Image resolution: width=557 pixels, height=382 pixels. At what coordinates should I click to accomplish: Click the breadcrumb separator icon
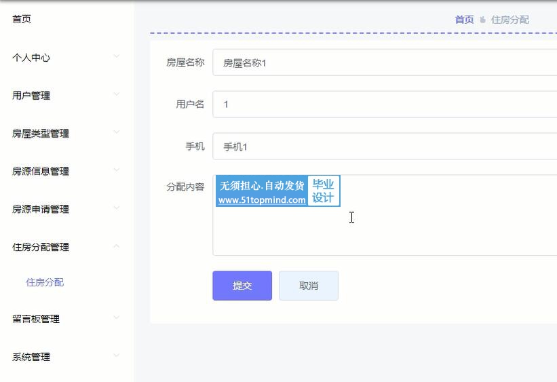(482, 20)
